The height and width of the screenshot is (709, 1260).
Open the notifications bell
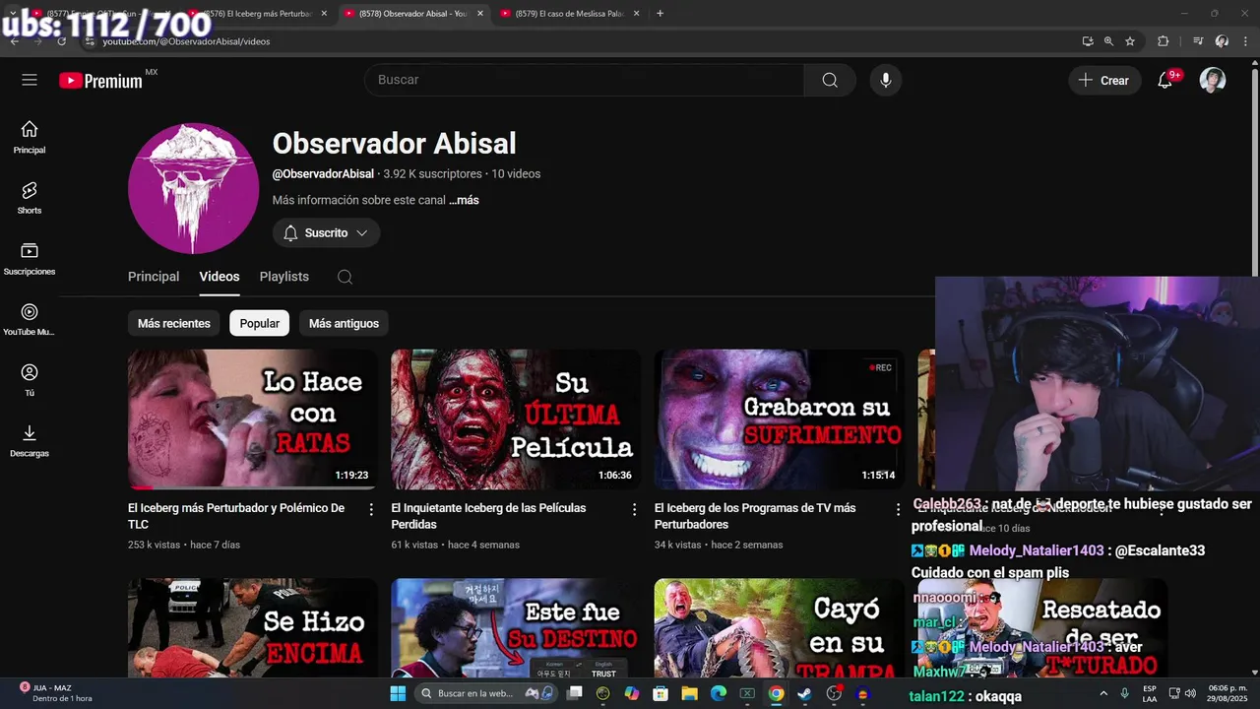point(1165,80)
